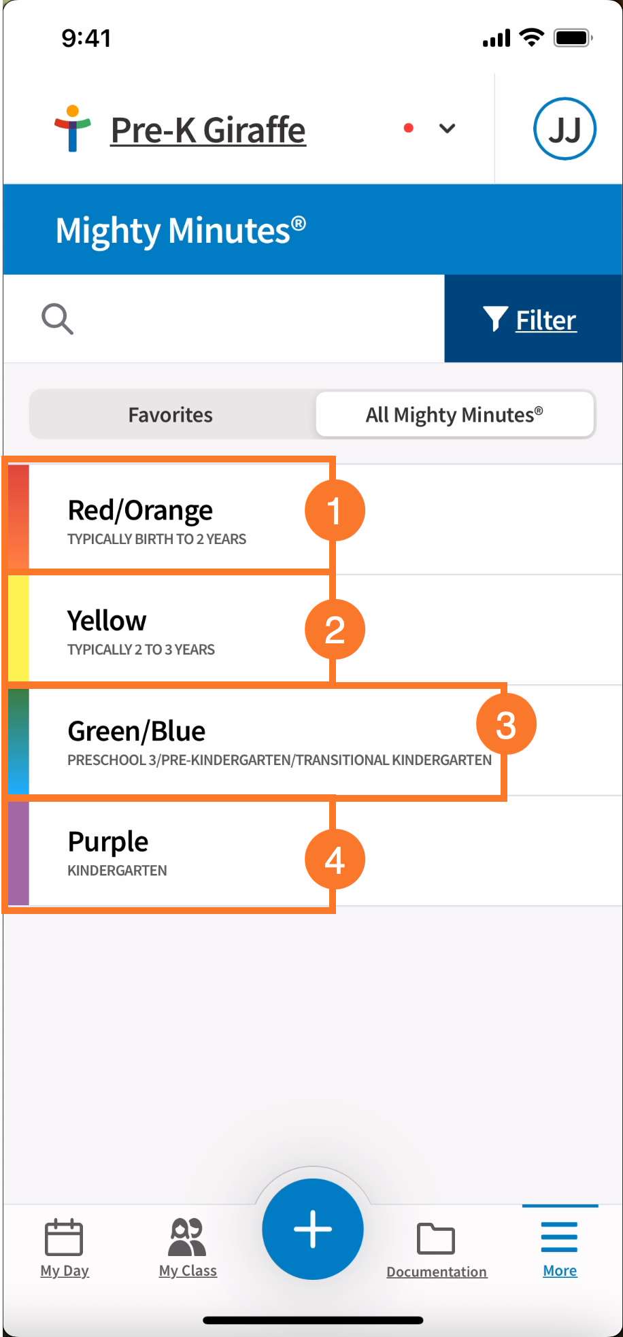This screenshot has height=1337, width=623.
Task: Open filters using the funnel icon
Action: 494,318
